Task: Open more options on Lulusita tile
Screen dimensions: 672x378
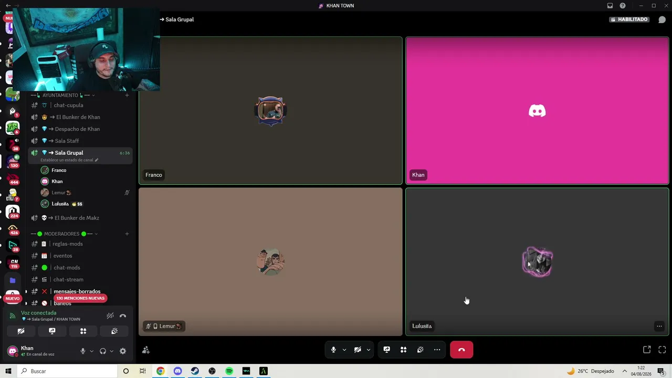Action: click(659, 326)
